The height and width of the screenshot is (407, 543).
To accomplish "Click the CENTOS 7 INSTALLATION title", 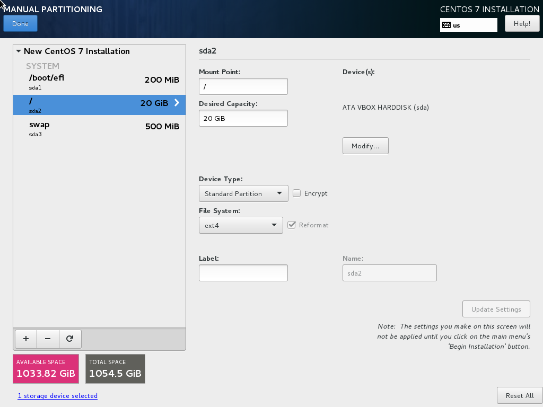I will 489,10.
